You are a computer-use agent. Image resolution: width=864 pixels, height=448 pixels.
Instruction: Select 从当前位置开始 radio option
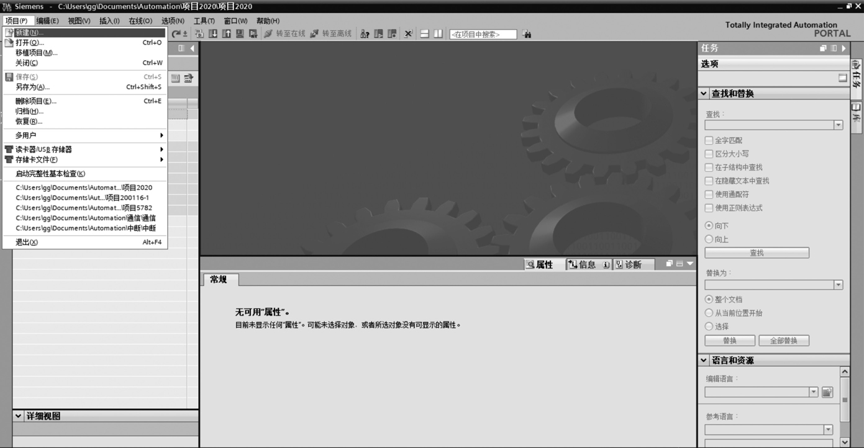709,313
